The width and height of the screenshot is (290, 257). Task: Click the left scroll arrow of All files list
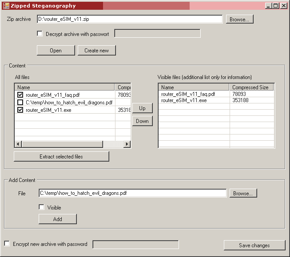(18, 144)
